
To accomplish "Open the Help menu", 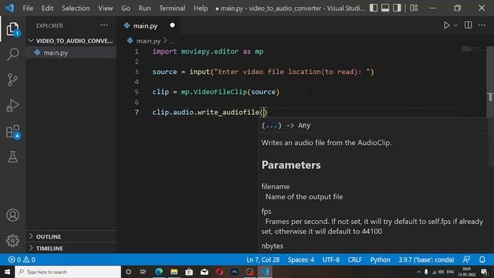I will coord(201,8).
